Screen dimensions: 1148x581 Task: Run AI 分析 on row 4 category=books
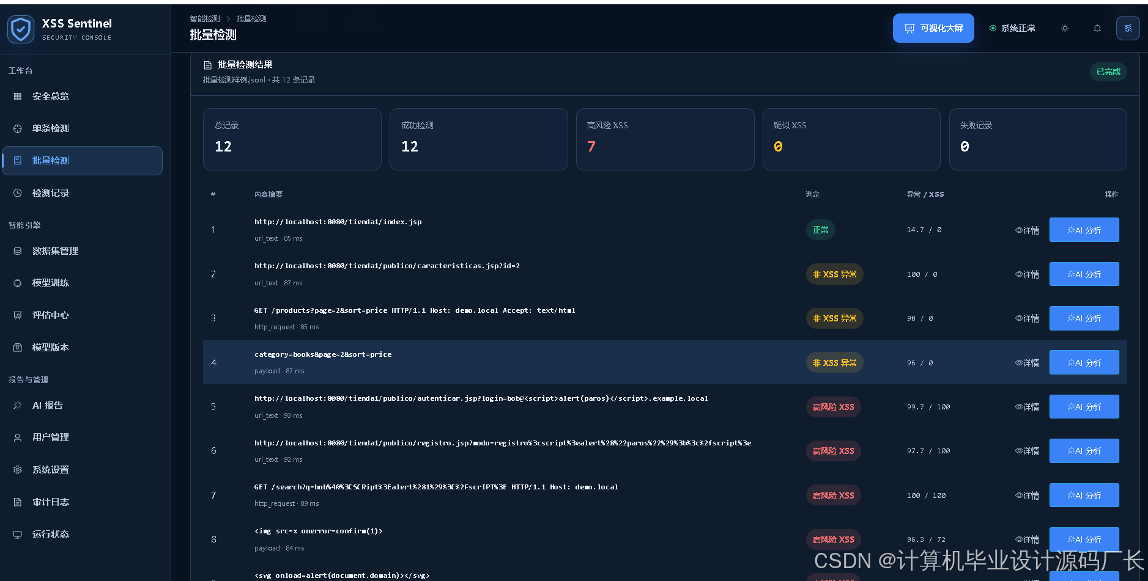(x=1084, y=362)
